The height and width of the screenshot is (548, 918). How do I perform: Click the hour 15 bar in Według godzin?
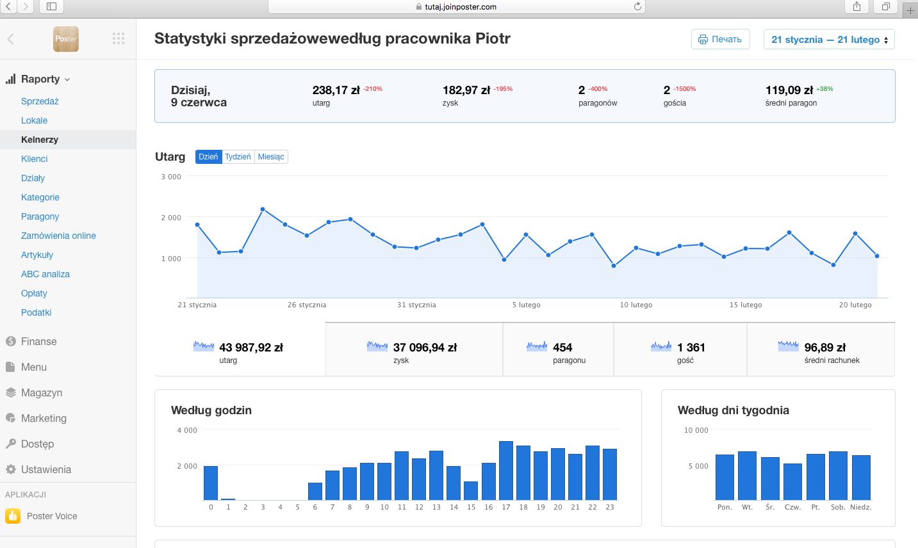pos(471,490)
